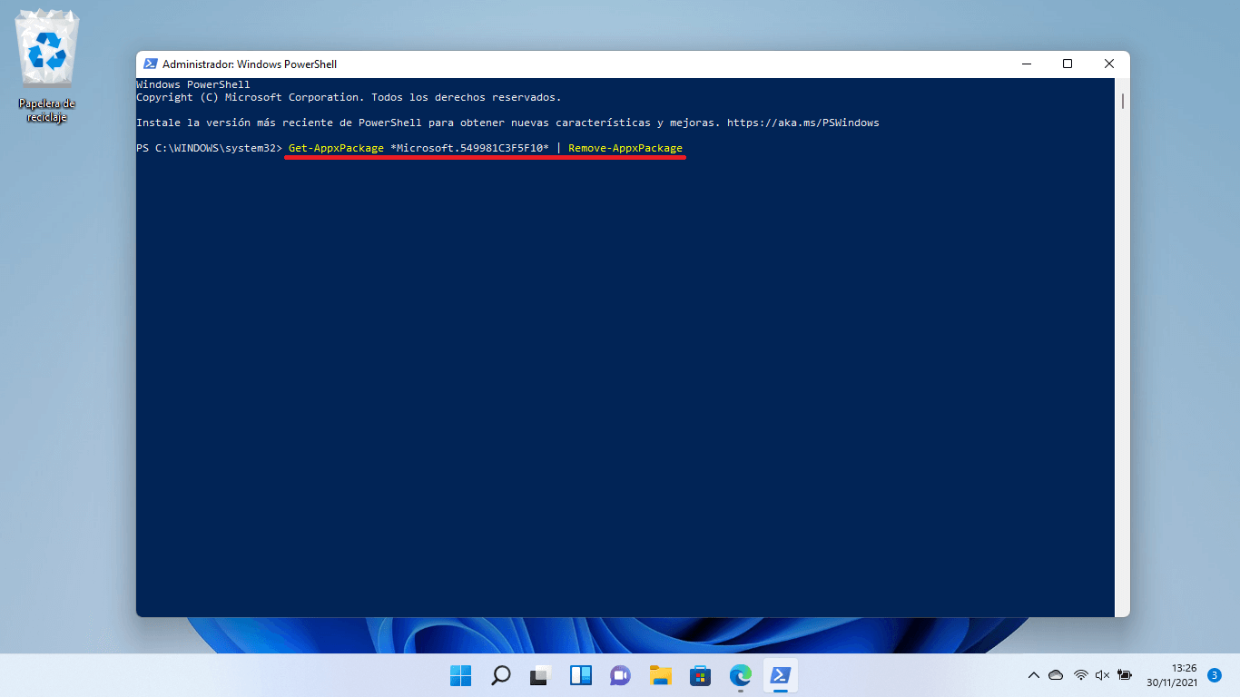
Task: Open Widgets from the taskbar
Action: tap(581, 675)
